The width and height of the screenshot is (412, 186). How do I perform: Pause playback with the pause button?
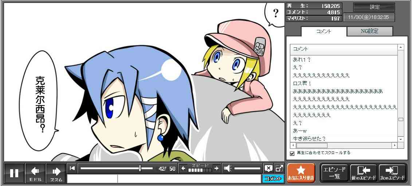[14, 173]
